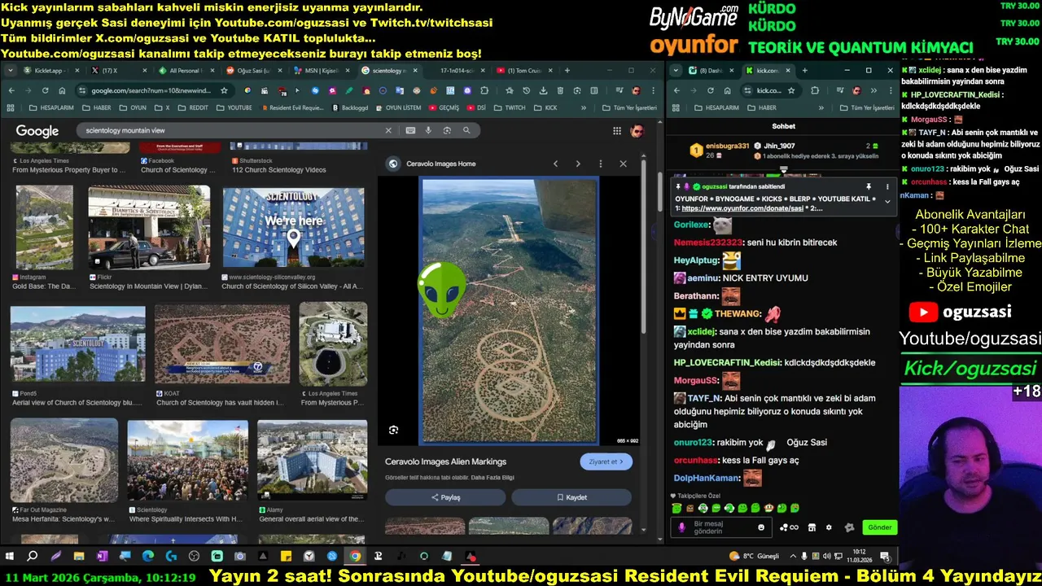Open the weather widget showing 8°C Güneşli
Image resolution: width=1042 pixels, height=586 pixels.
pyautogui.click(x=754, y=556)
